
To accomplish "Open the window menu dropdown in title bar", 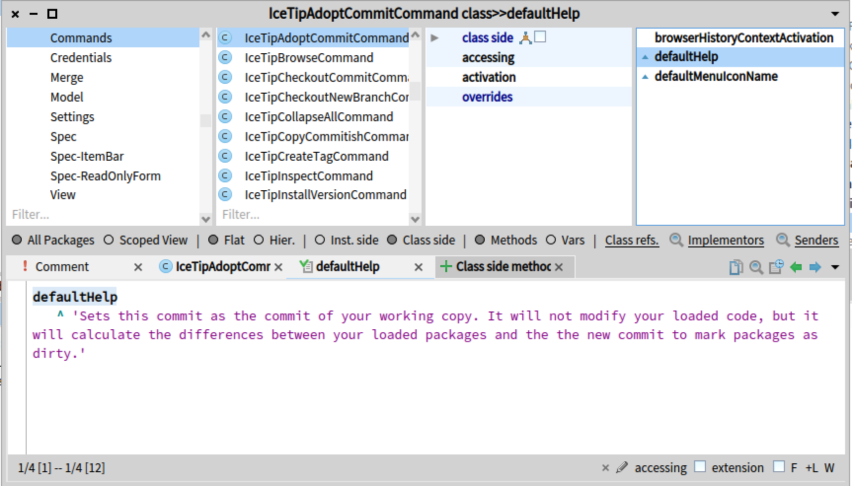I will click(835, 14).
